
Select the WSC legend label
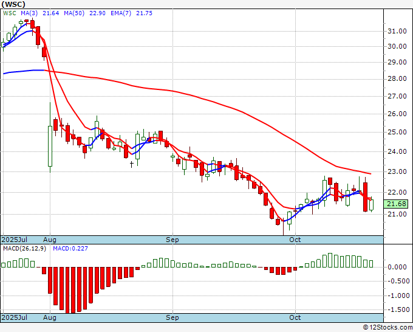(x=10, y=13)
